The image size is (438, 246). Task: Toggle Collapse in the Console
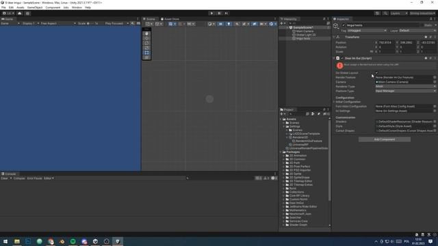tap(19, 178)
